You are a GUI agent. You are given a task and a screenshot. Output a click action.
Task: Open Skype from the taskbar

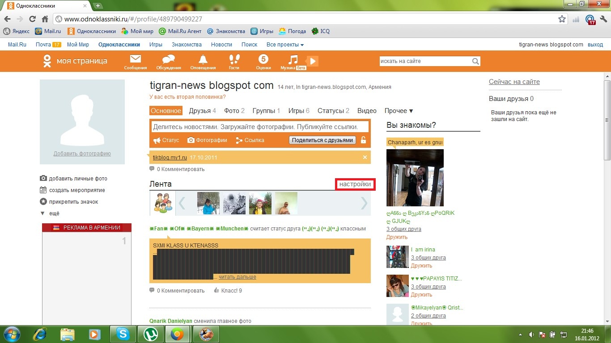122,334
